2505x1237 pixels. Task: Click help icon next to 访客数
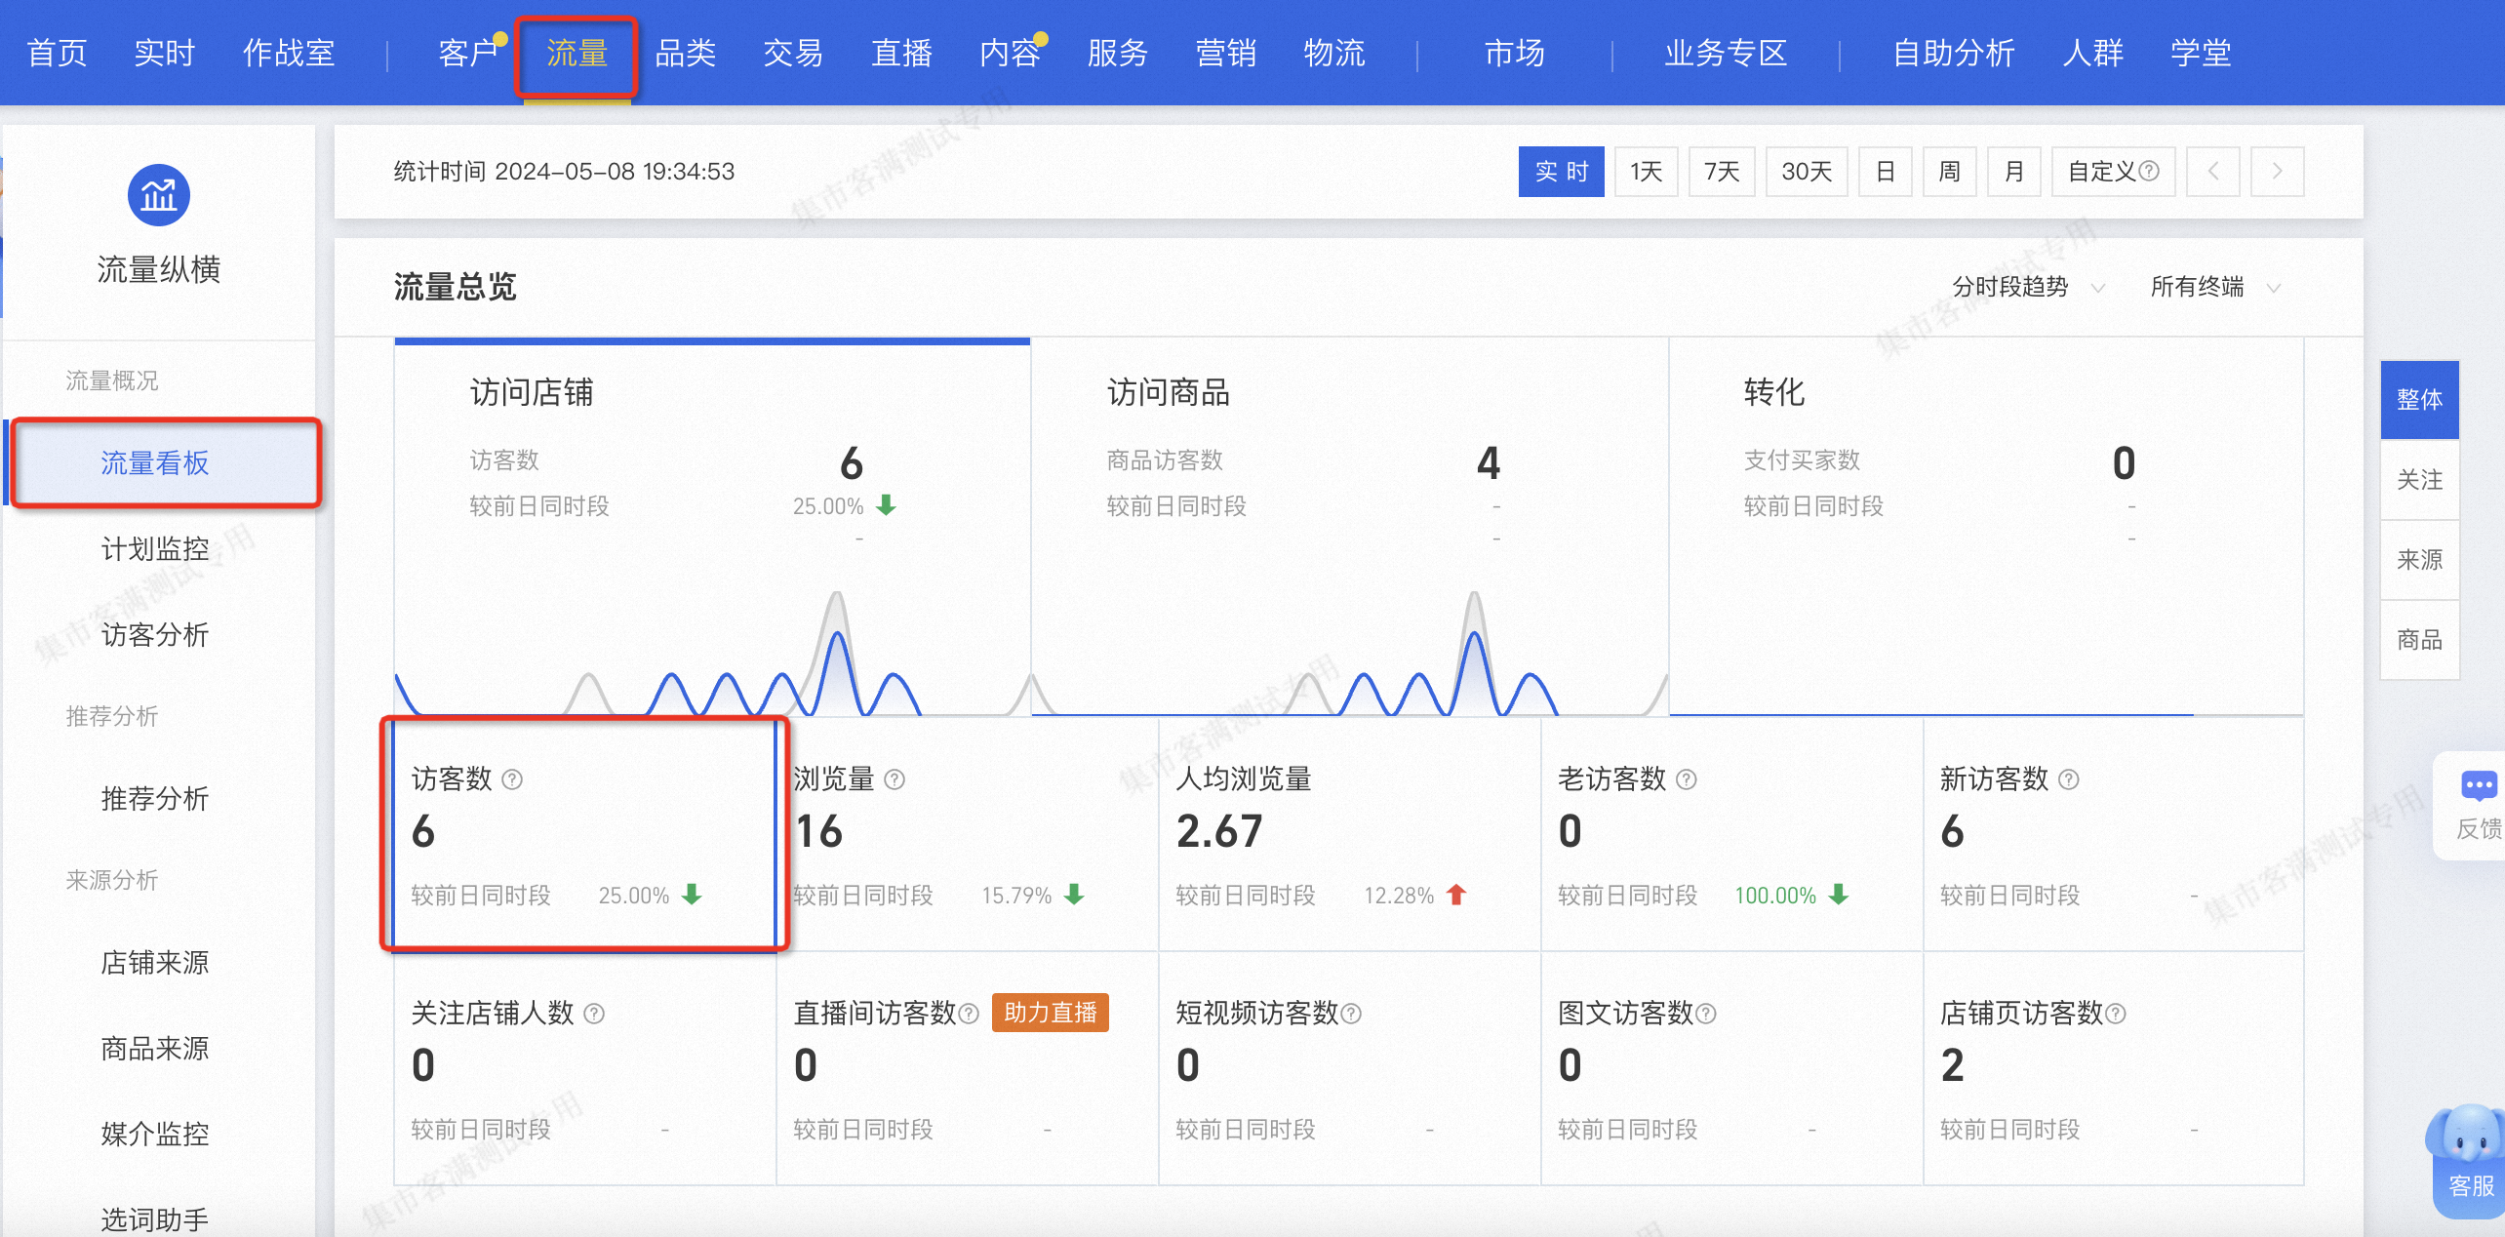pyautogui.click(x=512, y=779)
